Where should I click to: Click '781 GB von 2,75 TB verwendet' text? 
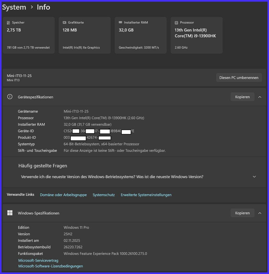tap(28, 48)
